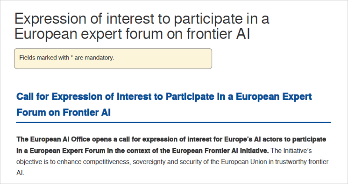348x184 pixels.
Task: Click the final "AI." ending the paragraph
Action: click(x=21, y=172)
